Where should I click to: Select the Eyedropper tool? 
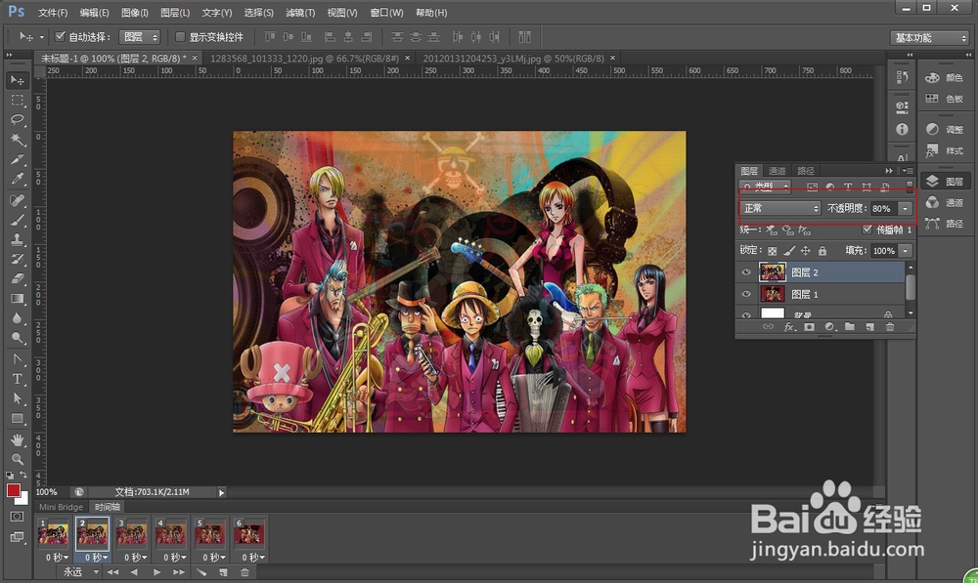17,179
